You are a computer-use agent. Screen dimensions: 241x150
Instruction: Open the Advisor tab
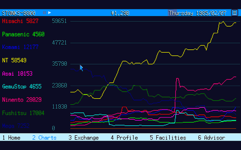(x=212, y=138)
